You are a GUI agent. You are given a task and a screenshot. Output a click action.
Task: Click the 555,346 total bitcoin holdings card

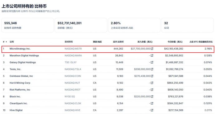point(27,25)
